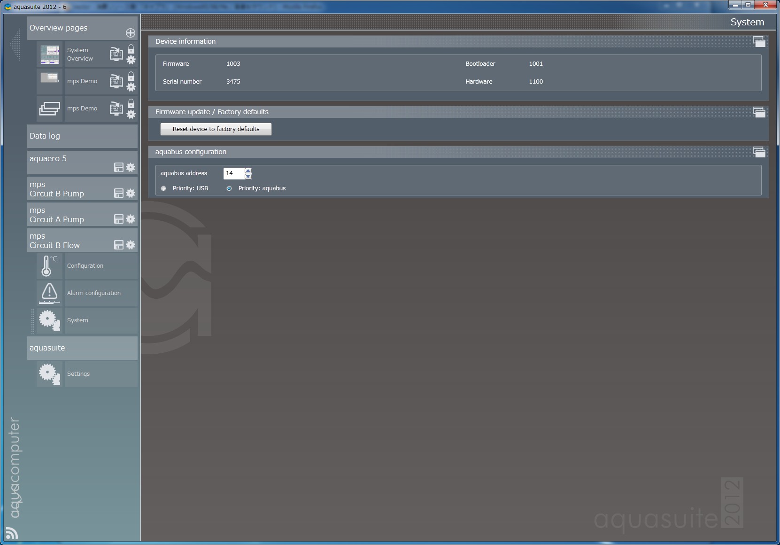Select the Priority: USB radio button

click(x=163, y=188)
